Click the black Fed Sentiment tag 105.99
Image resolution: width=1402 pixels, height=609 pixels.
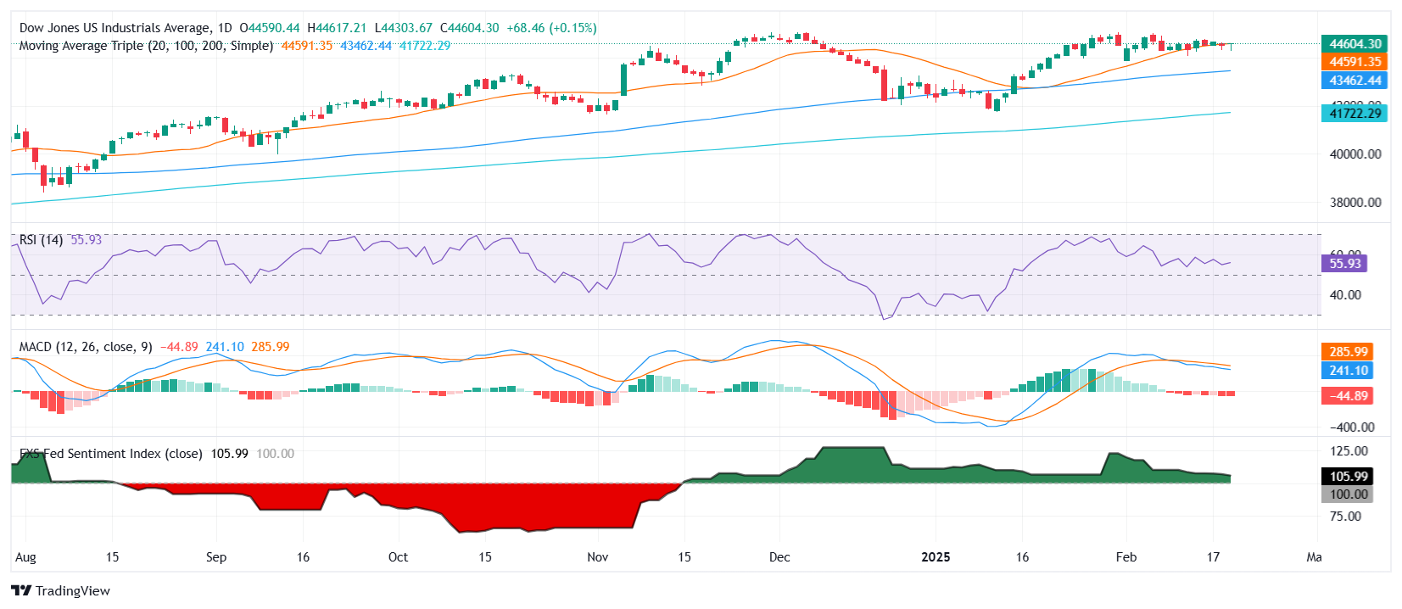1348,477
